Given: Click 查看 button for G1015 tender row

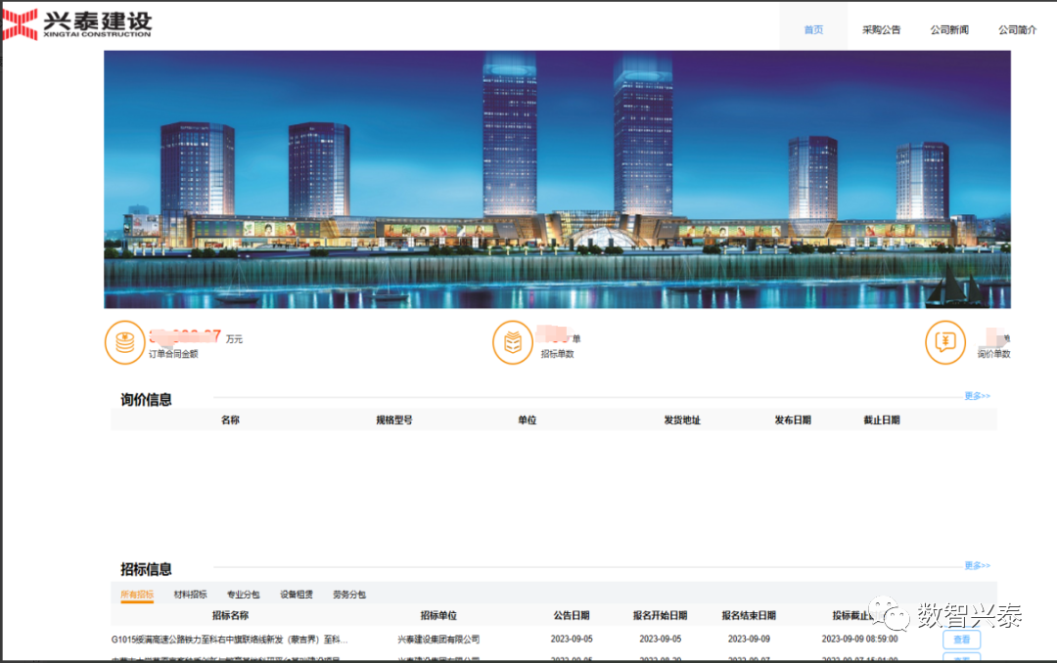Looking at the screenshot, I should tap(961, 640).
